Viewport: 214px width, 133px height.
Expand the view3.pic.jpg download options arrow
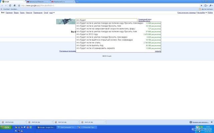coord(52,122)
